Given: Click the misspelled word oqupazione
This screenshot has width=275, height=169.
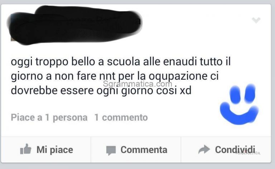Looking at the screenshot, I should pos(178,76).
